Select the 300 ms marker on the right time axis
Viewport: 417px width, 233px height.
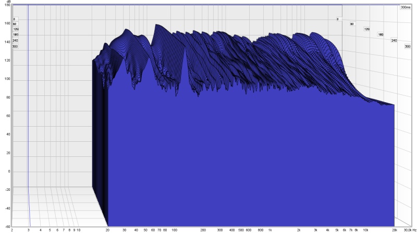pyautogui.click(x=408, y=46)
